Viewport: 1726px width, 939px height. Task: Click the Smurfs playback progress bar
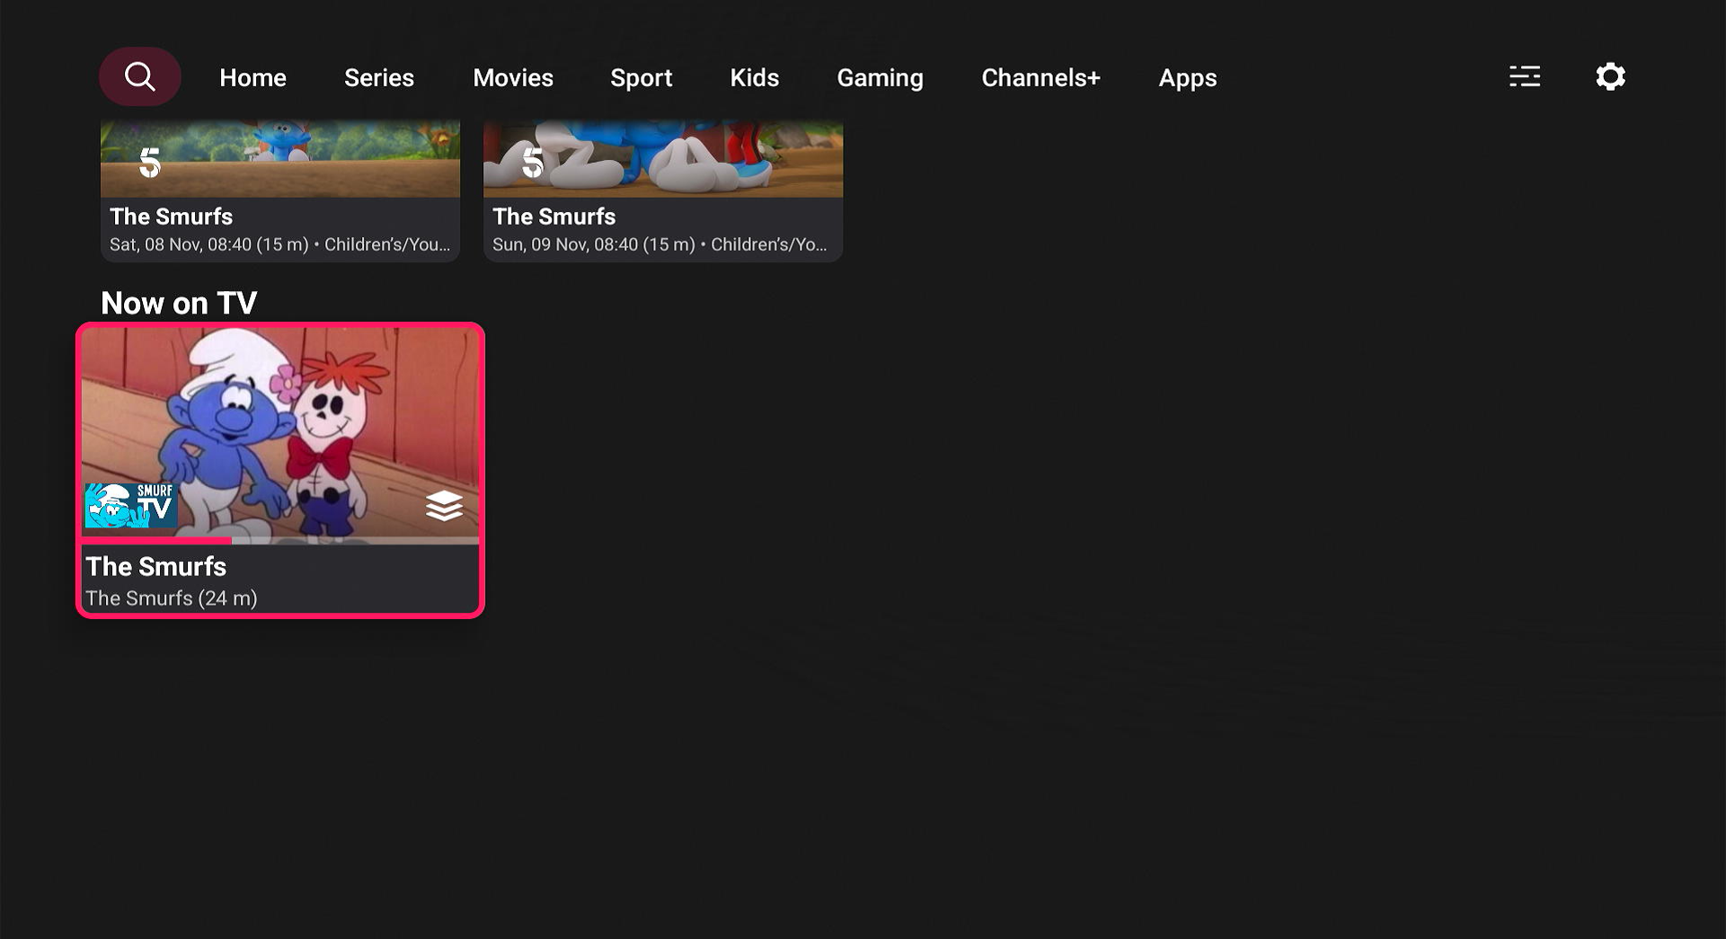pos(280,541)
